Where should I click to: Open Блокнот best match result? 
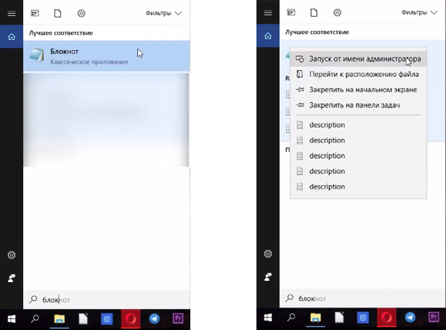pos(107,56)
